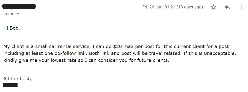Click 'My client' at paragraph start

pos(13,47)
